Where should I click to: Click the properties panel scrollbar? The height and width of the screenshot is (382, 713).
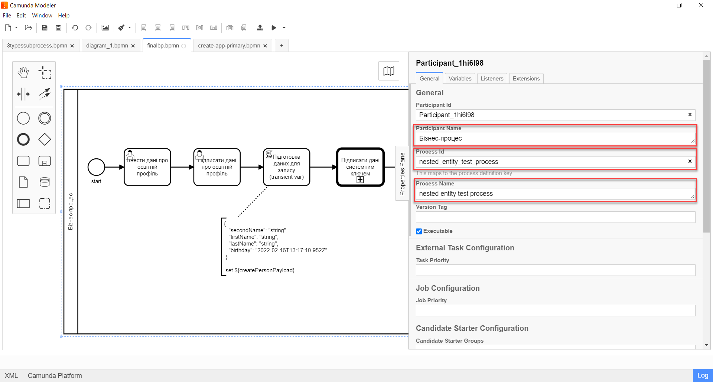tap(706, 146)
